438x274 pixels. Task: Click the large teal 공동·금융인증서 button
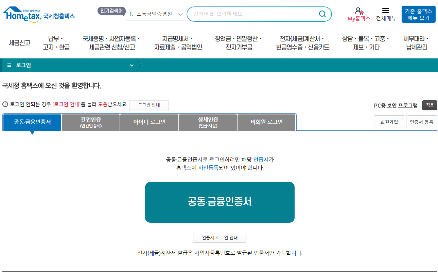220,202
